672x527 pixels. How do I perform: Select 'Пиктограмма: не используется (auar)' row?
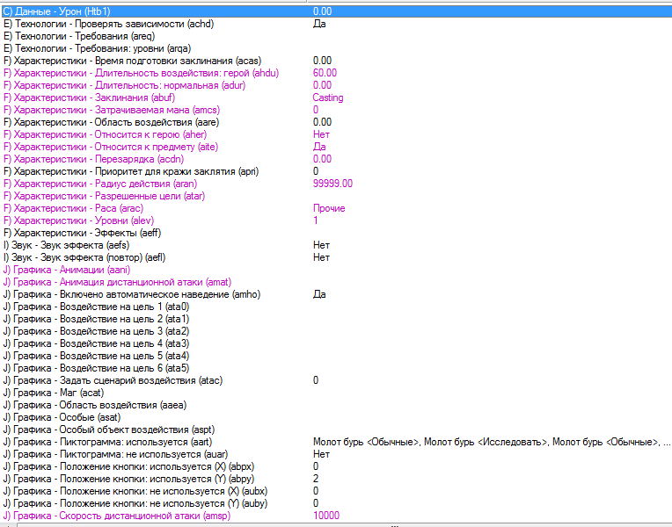click(x=336, y=455)
